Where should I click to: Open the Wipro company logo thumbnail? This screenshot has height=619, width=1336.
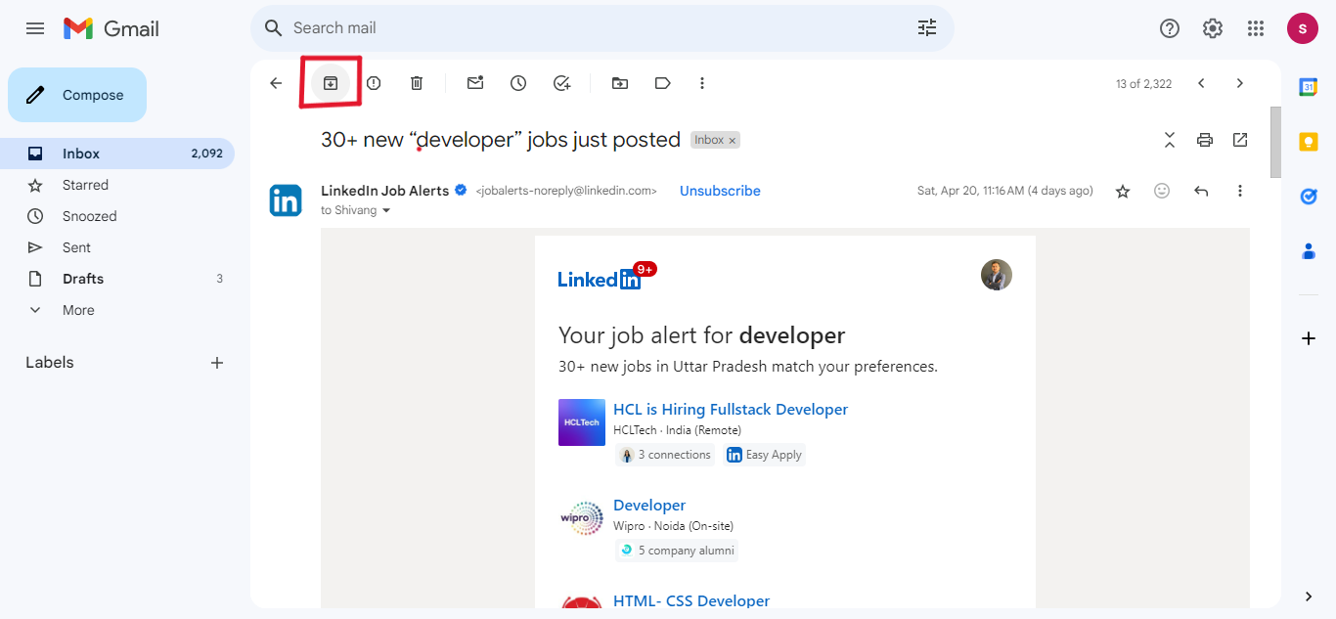(582, 518)
